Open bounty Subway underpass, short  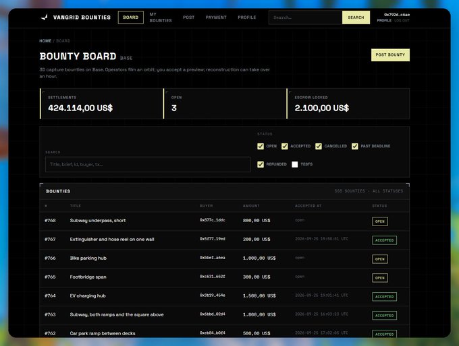98,220
